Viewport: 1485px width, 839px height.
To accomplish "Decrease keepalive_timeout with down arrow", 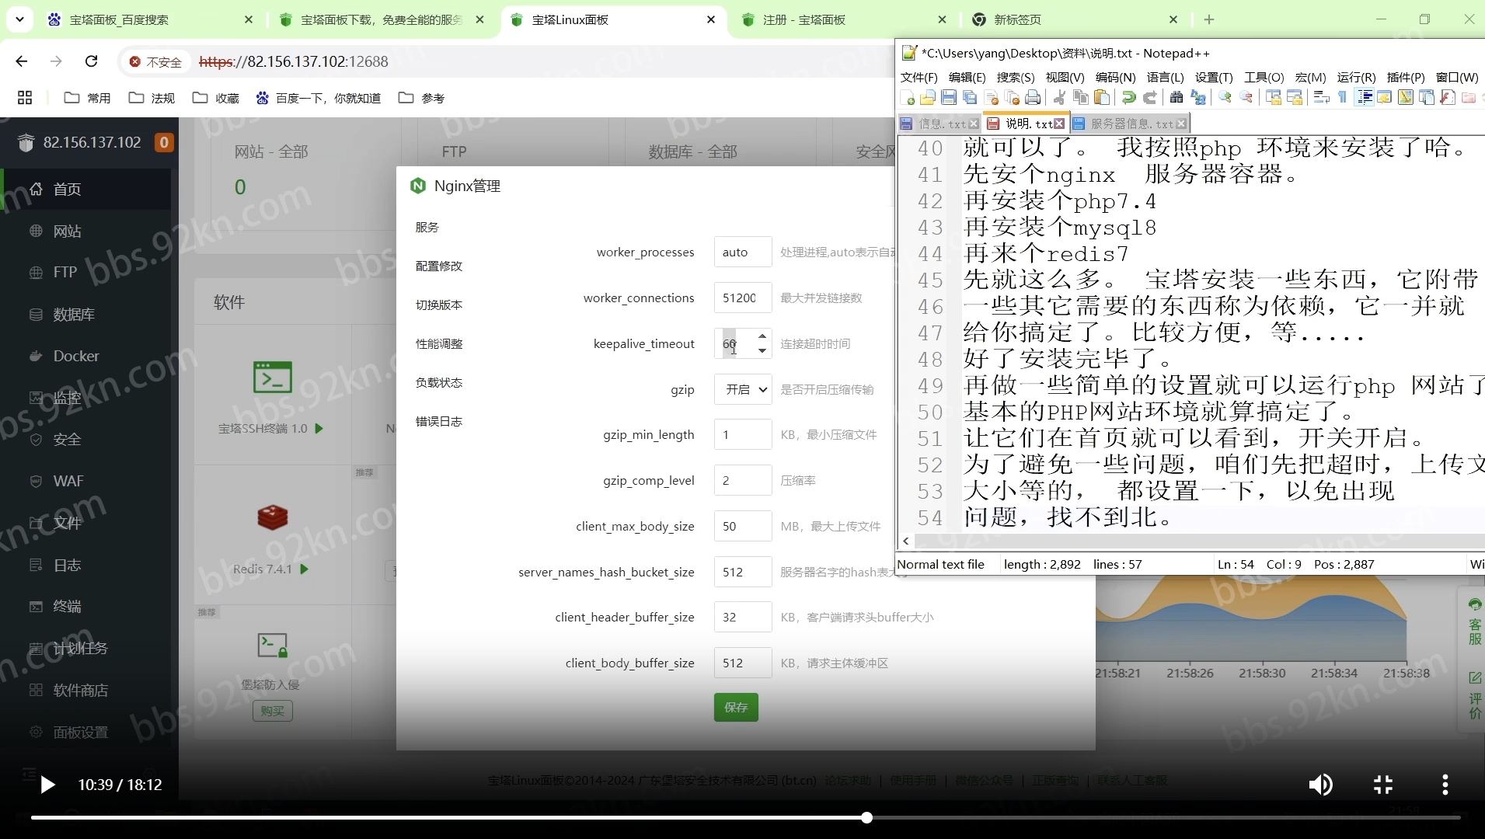I will coord(762,351).
